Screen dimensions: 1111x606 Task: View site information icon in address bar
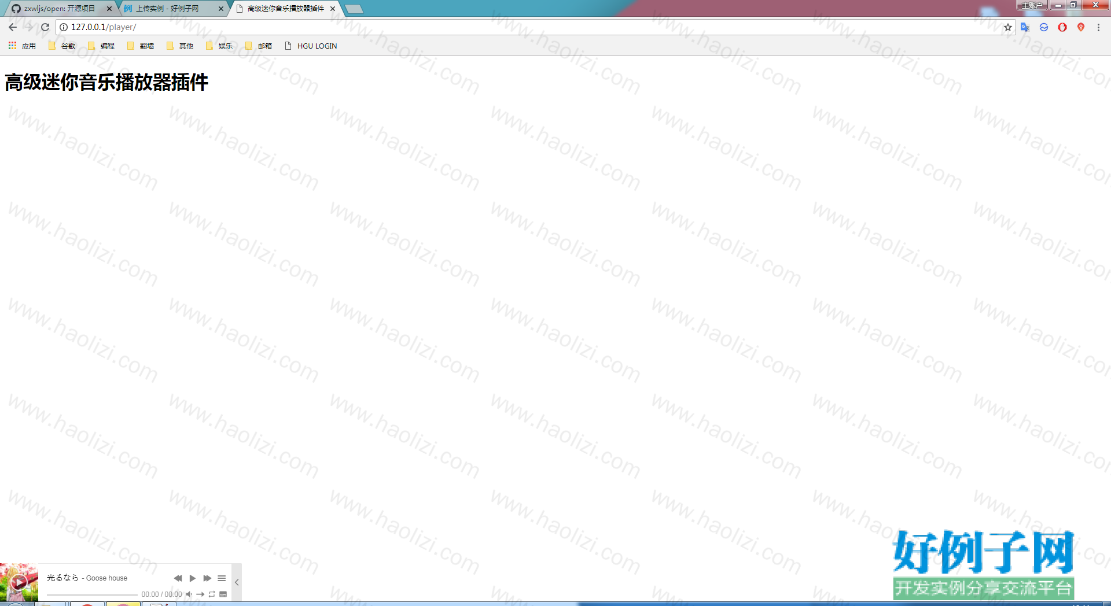pos(64,27)
